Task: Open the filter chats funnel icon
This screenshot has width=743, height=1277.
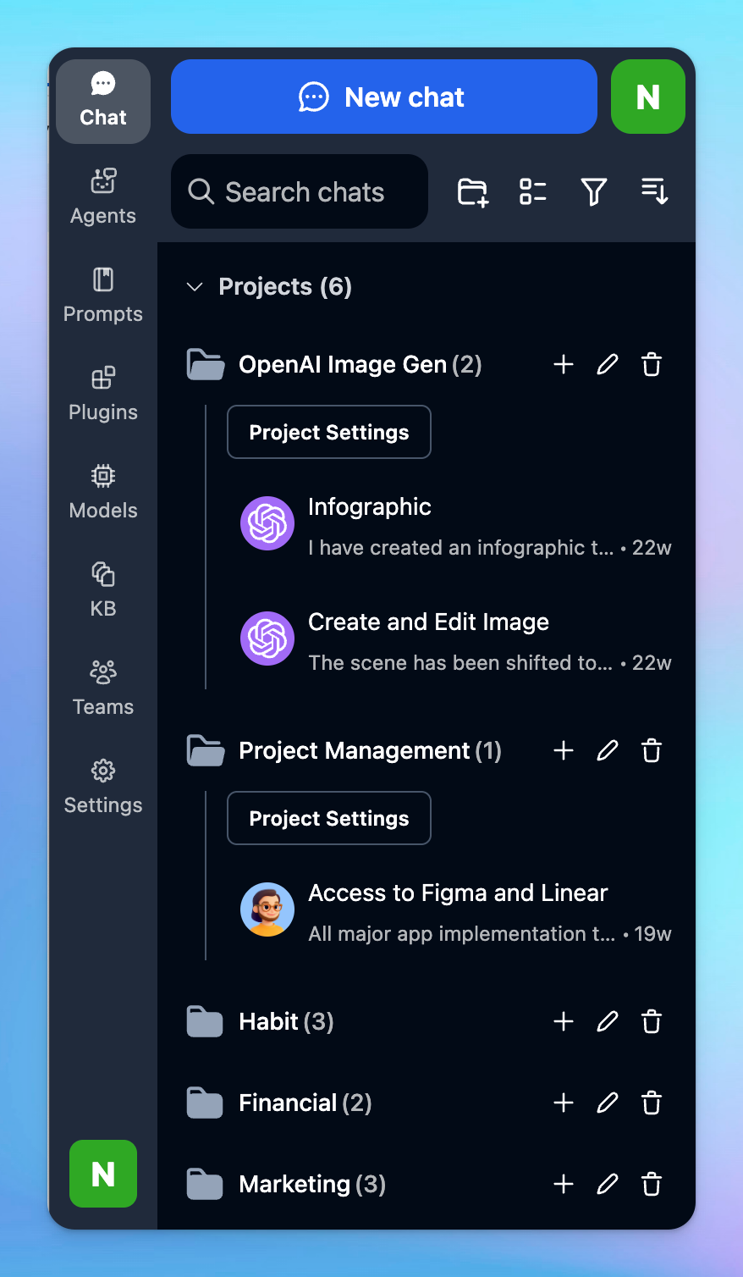Action: pyautogui.click(x=594, y=192)
